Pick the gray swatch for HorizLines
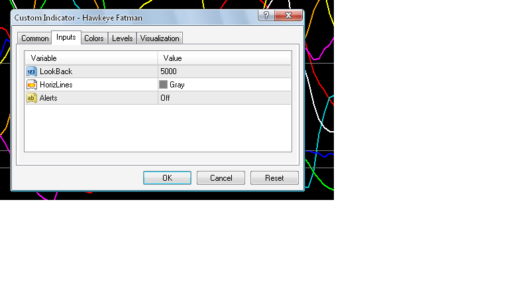The height and width of the screenshot is (298, 530). tap(164, 85)
